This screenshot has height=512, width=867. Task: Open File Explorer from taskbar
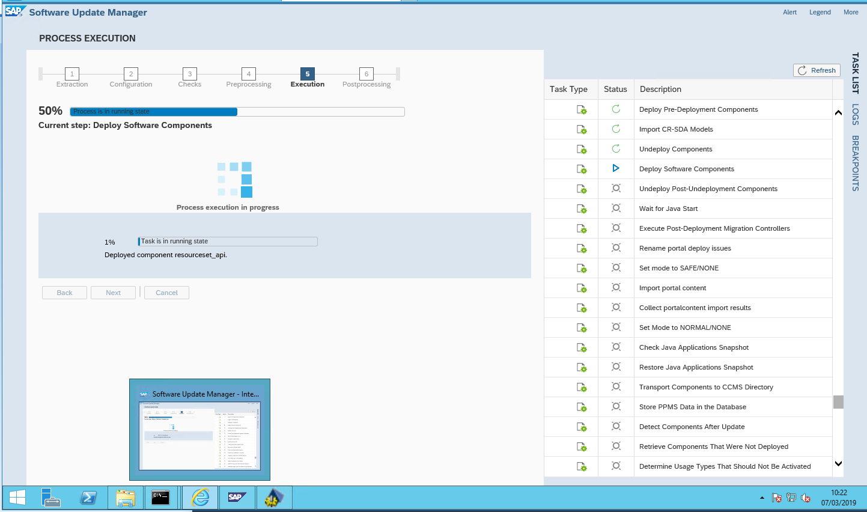126,498
